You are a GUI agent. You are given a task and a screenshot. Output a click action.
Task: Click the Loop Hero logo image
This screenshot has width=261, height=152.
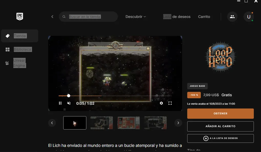coord(220,57)
